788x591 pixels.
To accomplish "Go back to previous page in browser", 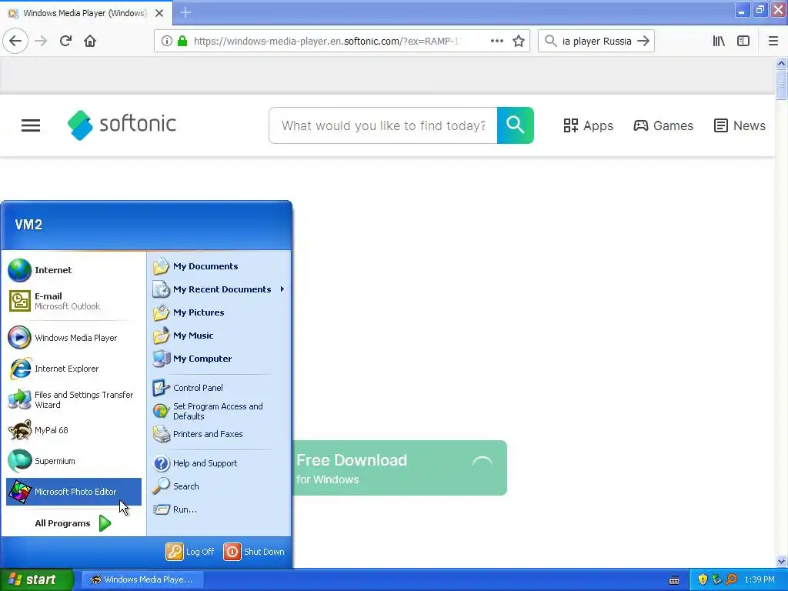I will coord(15,41).
